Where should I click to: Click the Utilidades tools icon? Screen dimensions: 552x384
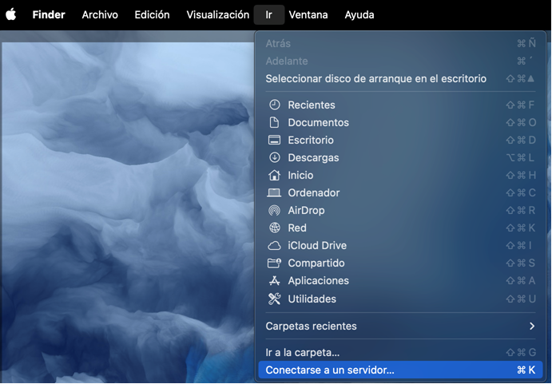tap(274, 299)
